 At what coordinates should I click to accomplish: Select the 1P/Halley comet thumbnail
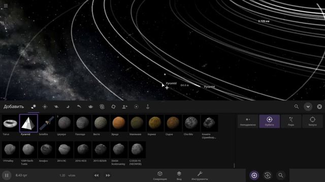click(x=10, y=150)
